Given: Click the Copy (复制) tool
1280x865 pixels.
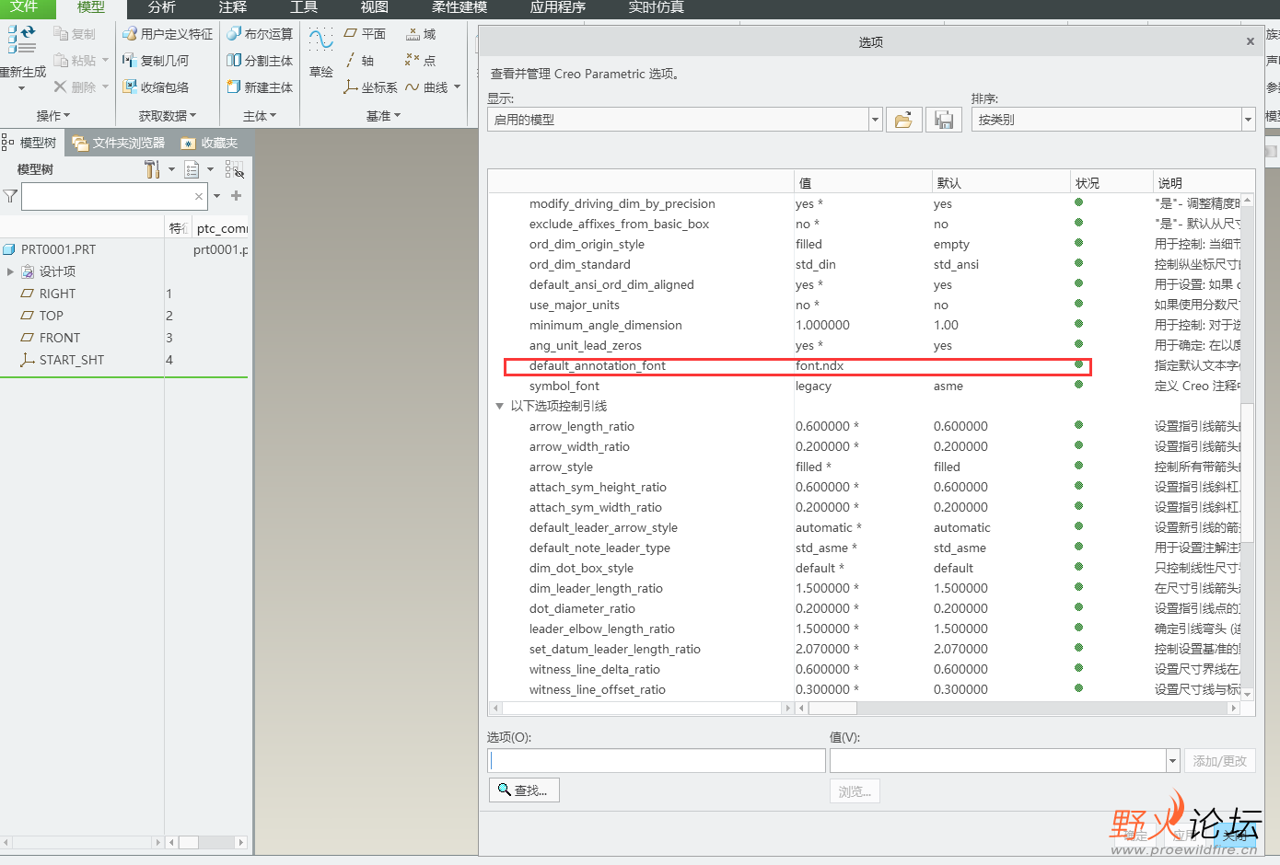Looking at the screenshot, I should (75, 34).
